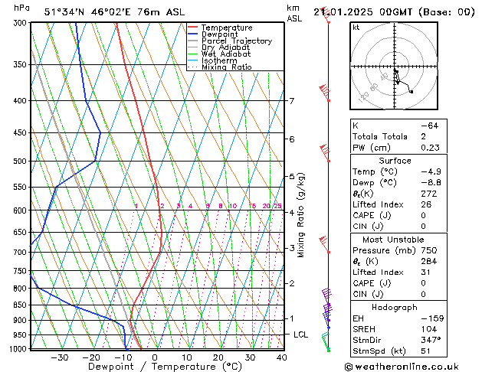The image size is (482, 372).
Task: Click the blue Dewpoint legend entry
Action: click(x=213, y=34)
